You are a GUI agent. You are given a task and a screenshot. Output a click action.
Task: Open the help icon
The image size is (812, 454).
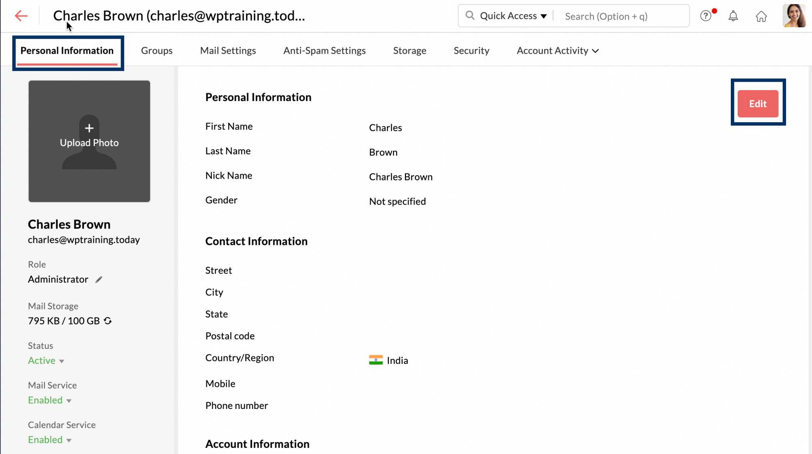[x=706, y=16]
